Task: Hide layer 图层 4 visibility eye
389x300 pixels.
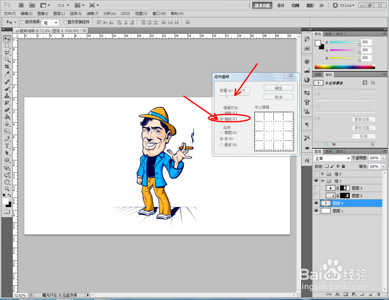Action: pos(316,203)
